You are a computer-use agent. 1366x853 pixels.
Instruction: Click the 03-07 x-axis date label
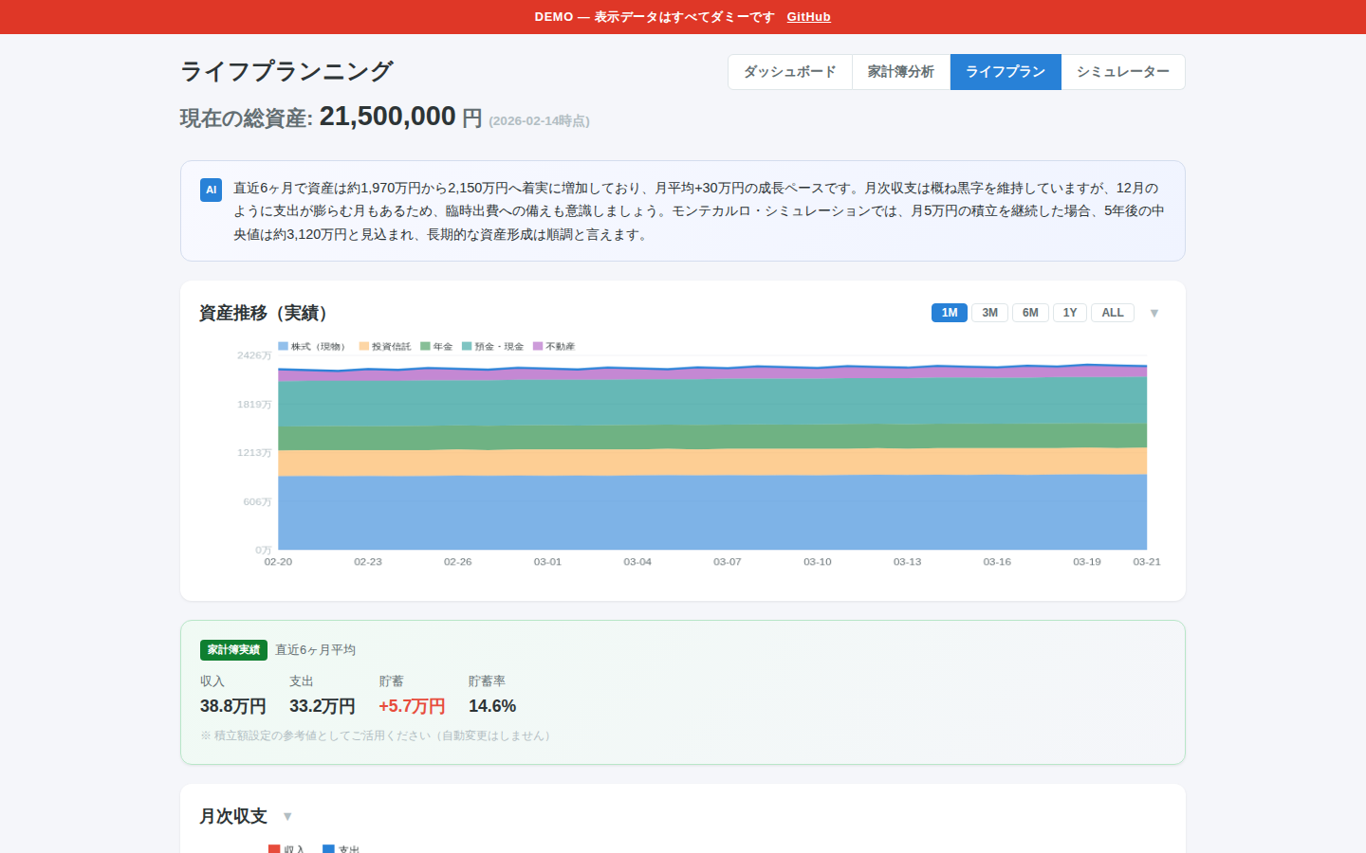pos(728,562)
